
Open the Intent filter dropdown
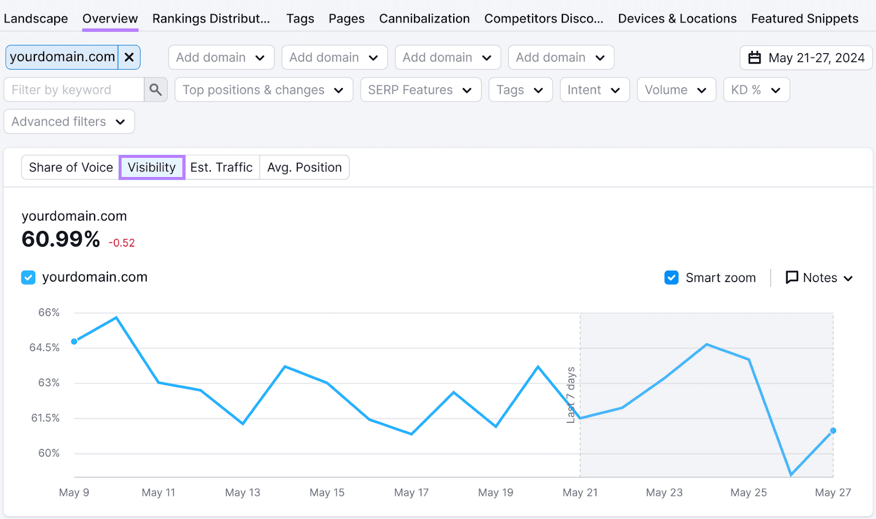coord(594,89)
